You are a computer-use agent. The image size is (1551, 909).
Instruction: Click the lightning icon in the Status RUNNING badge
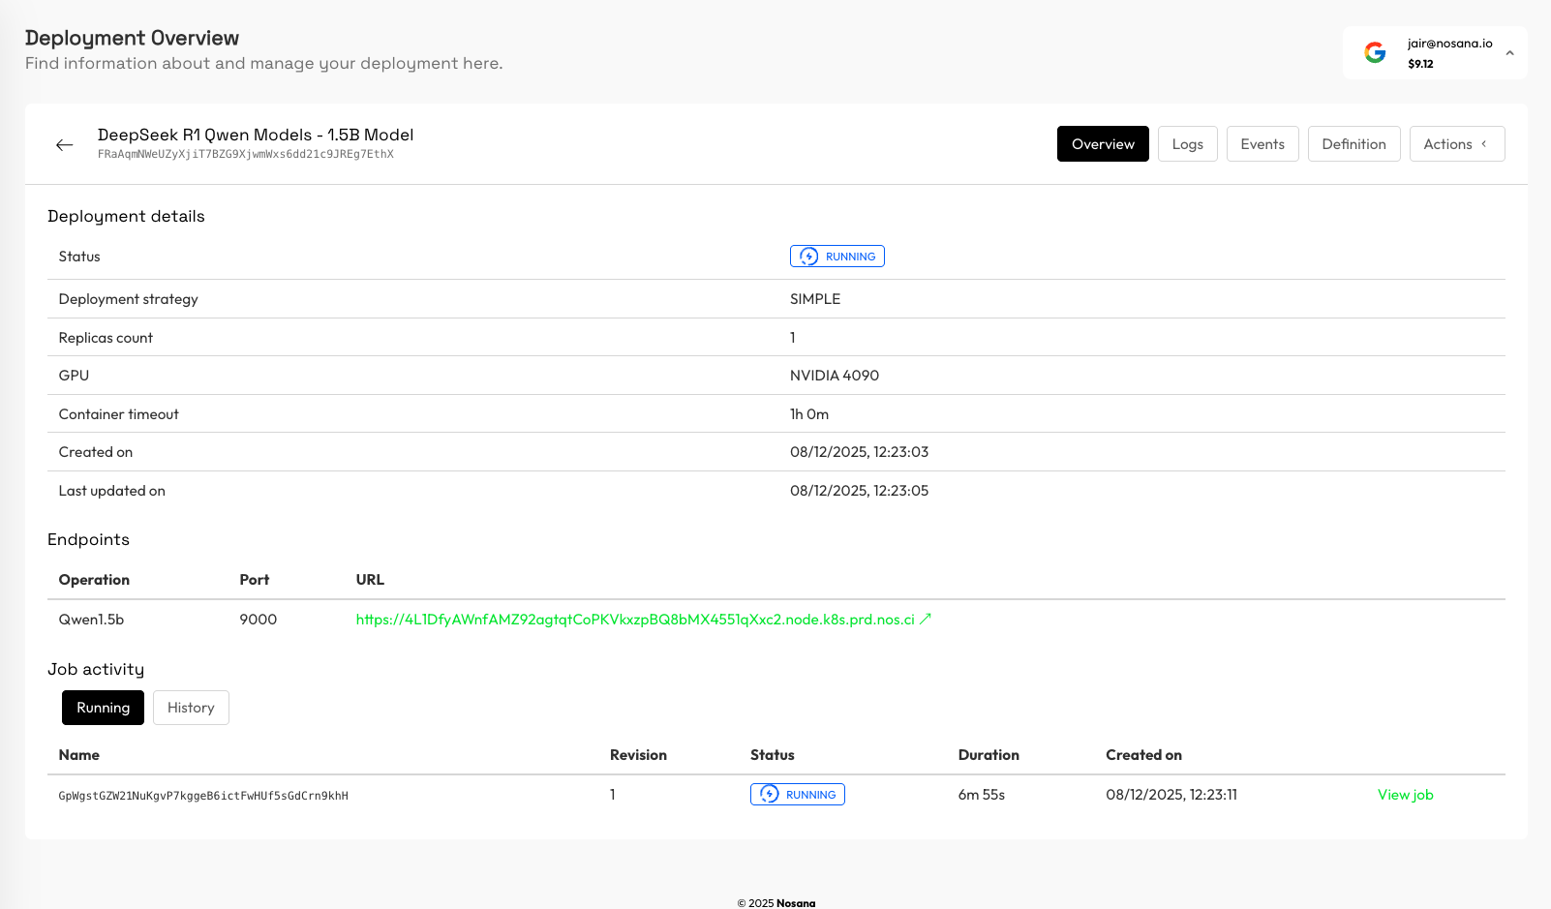[808, 256]
